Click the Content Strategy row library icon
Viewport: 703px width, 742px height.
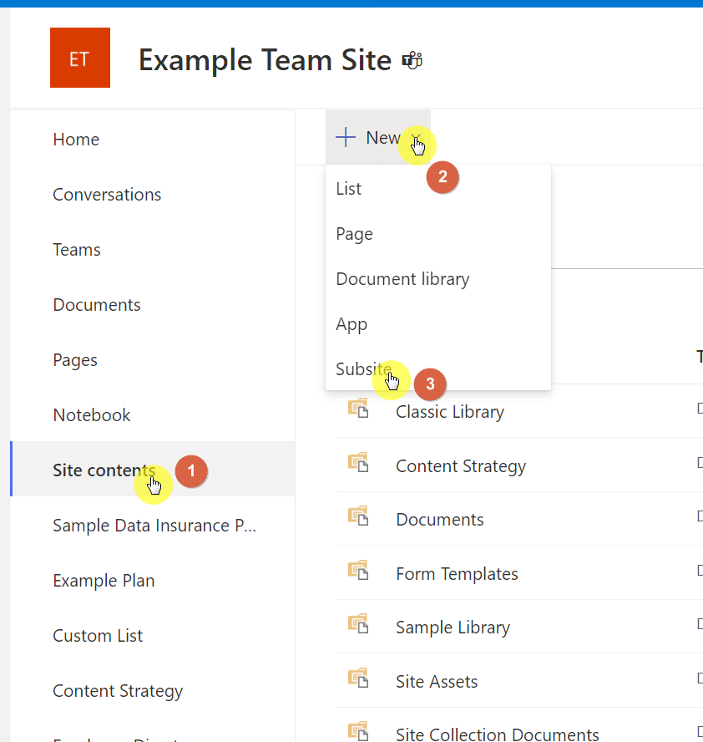point(358,462)
